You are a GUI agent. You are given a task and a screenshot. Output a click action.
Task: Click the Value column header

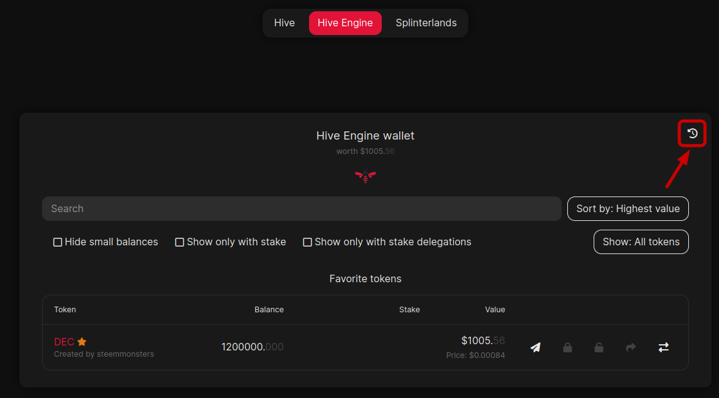point(495,310)
